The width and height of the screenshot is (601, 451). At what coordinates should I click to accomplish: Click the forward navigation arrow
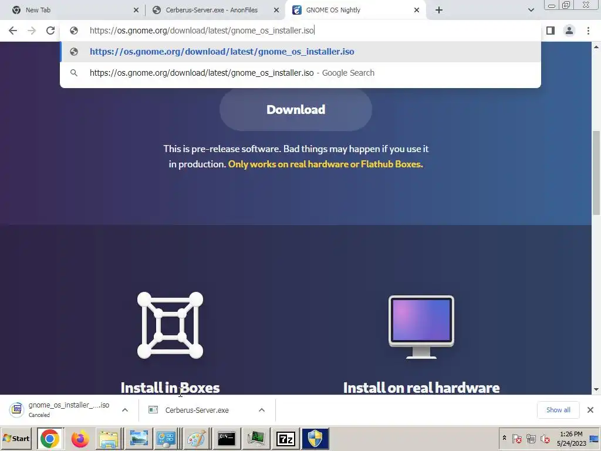[x=32, y=31]
